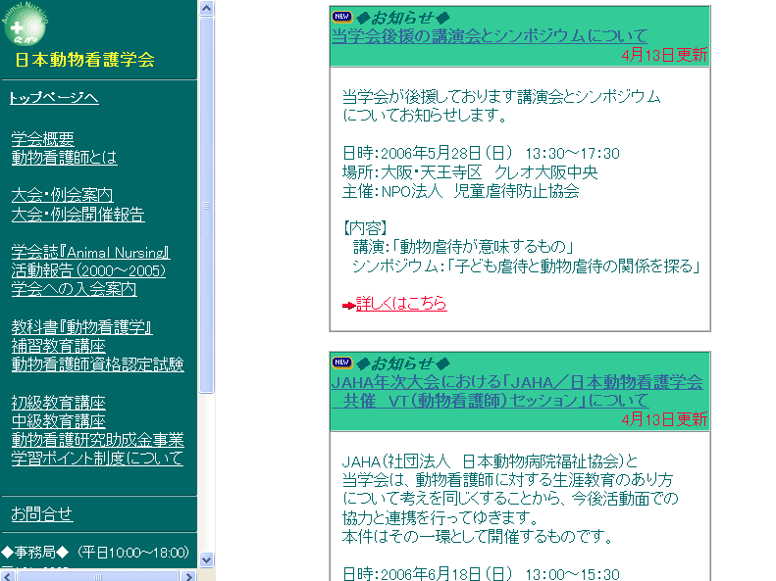Click the 場所:大阪・天王寺区 クレオ大阪中央 line

pos(470,172)
